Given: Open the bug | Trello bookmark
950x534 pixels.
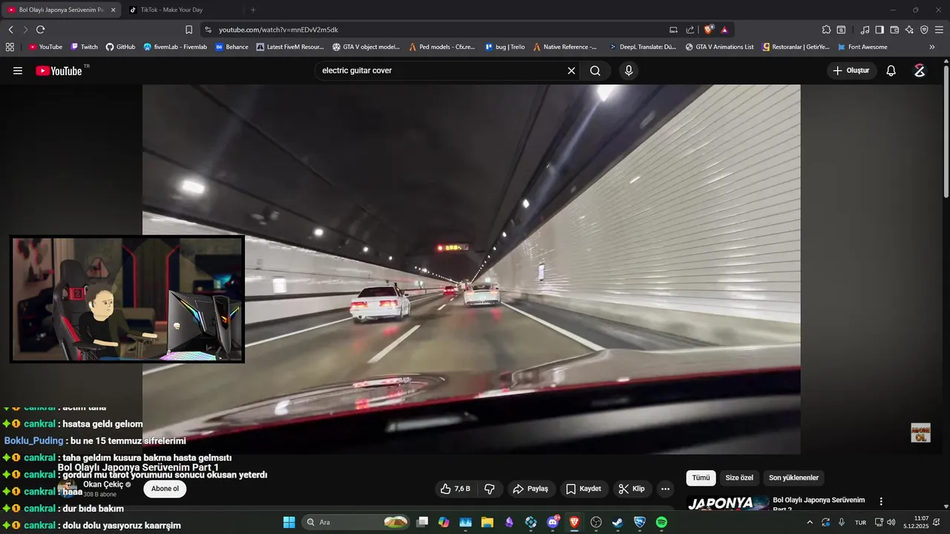Looking at the screenshot, I should (505, 47).
